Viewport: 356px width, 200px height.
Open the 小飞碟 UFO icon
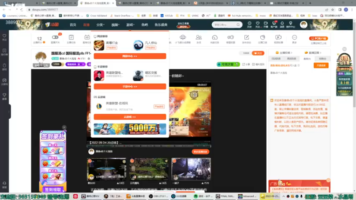(x=182, y=39)
